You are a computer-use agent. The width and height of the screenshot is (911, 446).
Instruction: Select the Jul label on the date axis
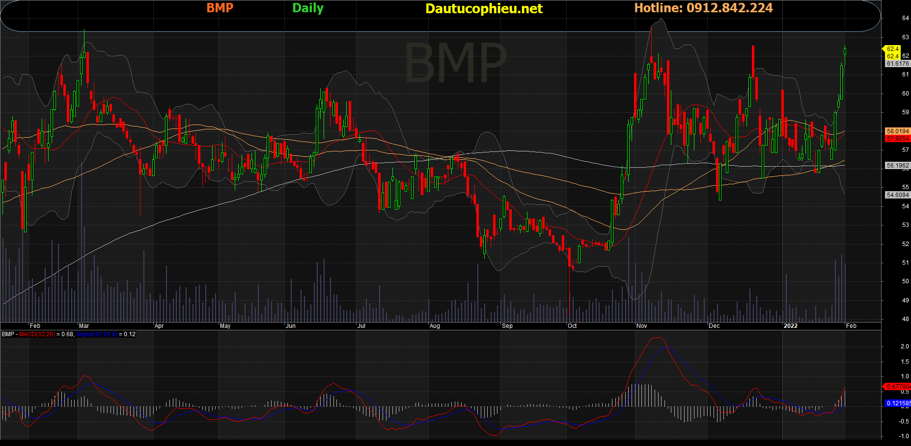[x=361, y=326]
